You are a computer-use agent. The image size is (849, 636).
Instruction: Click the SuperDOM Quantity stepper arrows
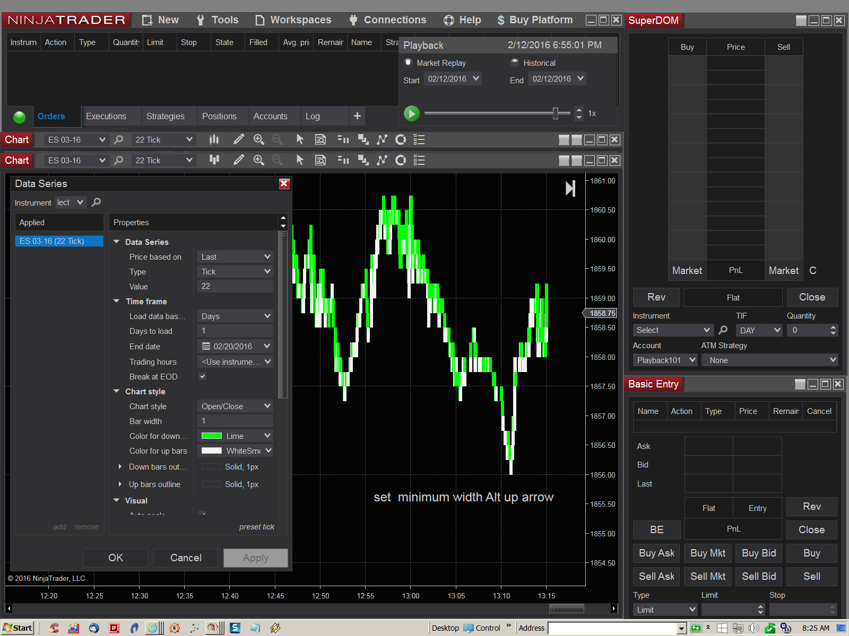(x=833, y=330)
